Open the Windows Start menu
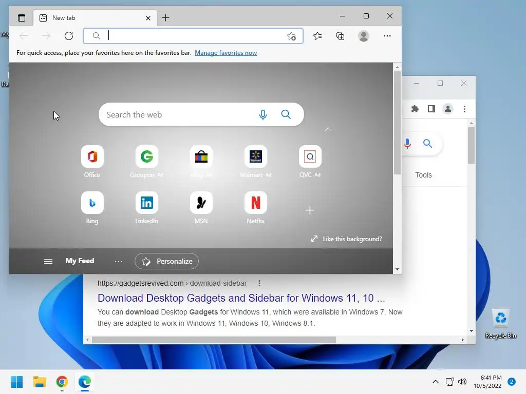526x394 pixels. [x=17, y=382]
